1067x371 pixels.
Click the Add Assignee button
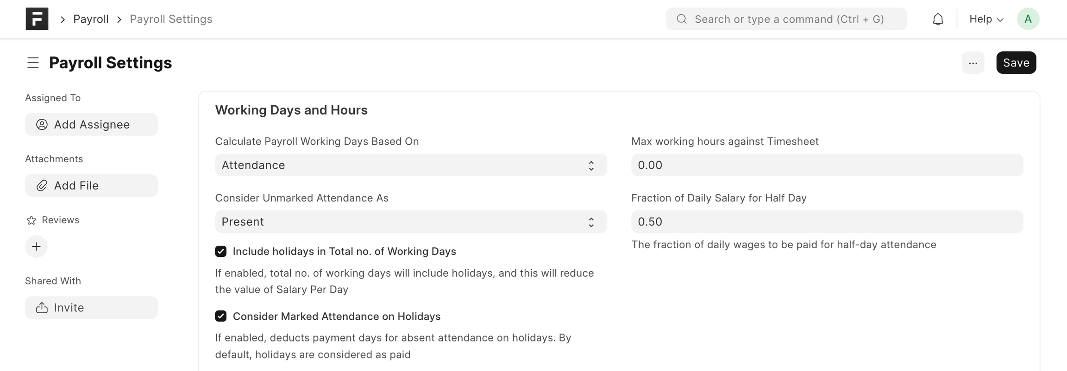[x=91, y=125]
